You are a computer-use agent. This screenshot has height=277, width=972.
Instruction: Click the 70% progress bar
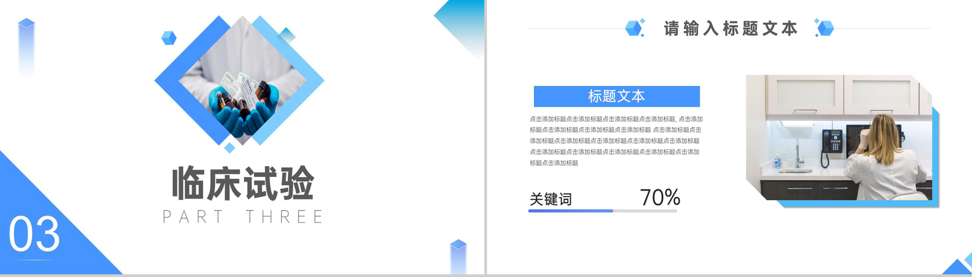[x=602, y=211]
